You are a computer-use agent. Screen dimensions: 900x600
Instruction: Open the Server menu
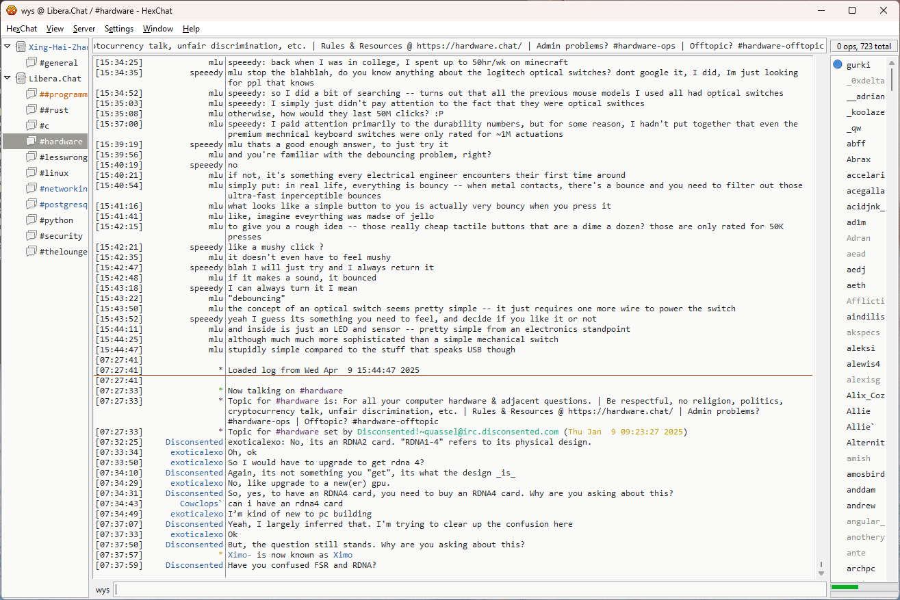click(84, 29)
